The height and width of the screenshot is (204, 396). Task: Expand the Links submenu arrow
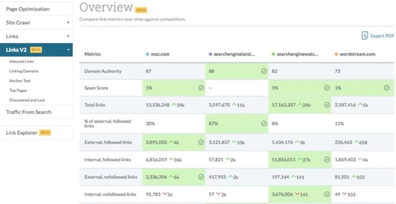tap(68, 36)
